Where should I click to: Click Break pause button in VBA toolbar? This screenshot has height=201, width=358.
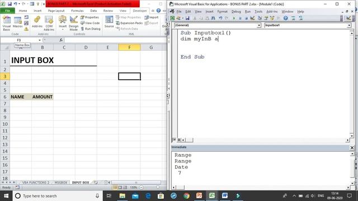click(x=240, y=18)
